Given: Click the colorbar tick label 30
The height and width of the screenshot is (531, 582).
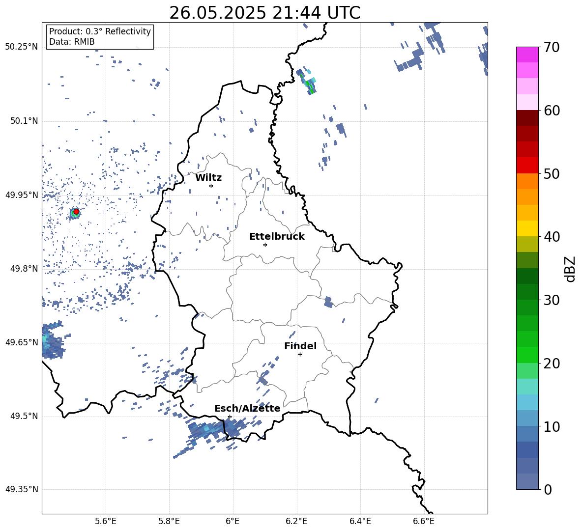Looking at the screenshot, I should click(x=552, y=300).
